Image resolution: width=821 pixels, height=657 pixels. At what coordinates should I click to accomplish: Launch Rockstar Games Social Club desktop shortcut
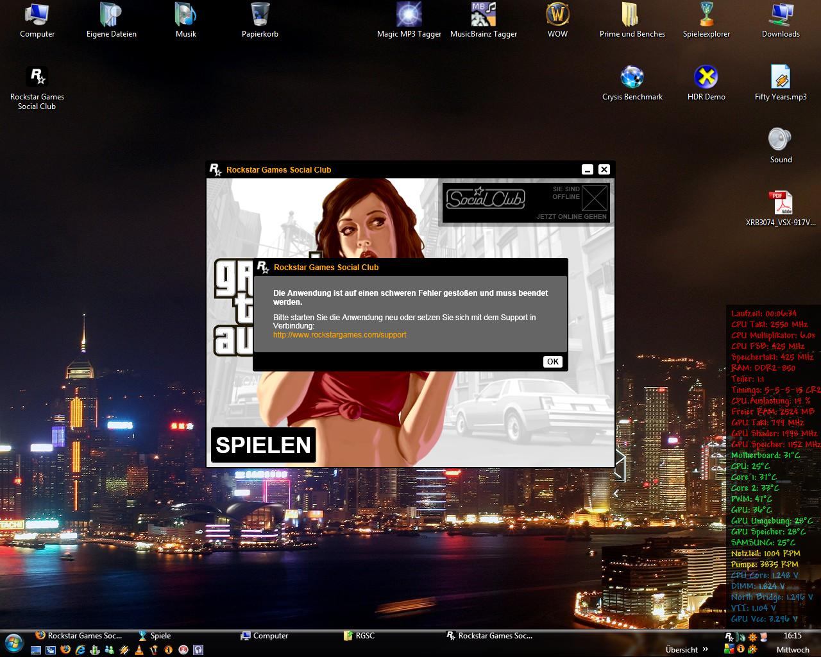point(37,89)
